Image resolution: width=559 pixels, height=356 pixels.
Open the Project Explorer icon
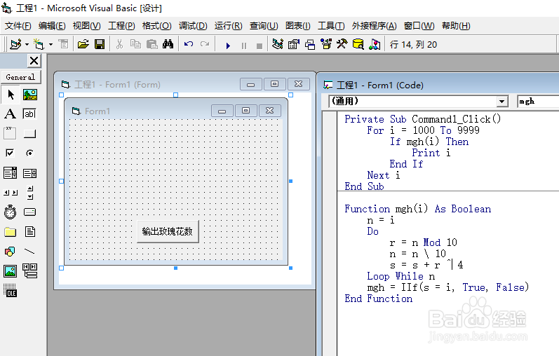[278, 45]
